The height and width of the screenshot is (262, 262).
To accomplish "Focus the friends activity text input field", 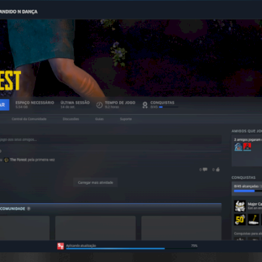I will pos(111,140).
